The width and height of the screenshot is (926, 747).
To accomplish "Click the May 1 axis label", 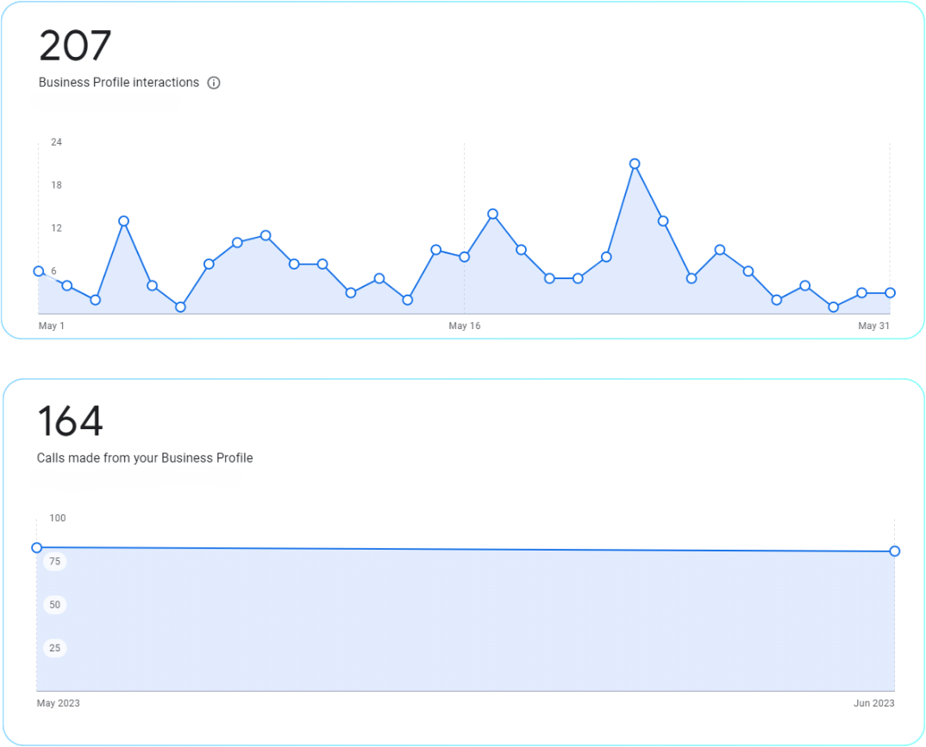I will click(52, 326).
